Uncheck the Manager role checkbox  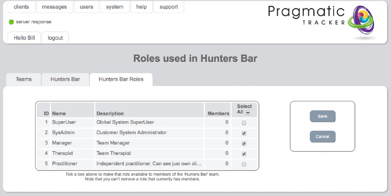244,144
